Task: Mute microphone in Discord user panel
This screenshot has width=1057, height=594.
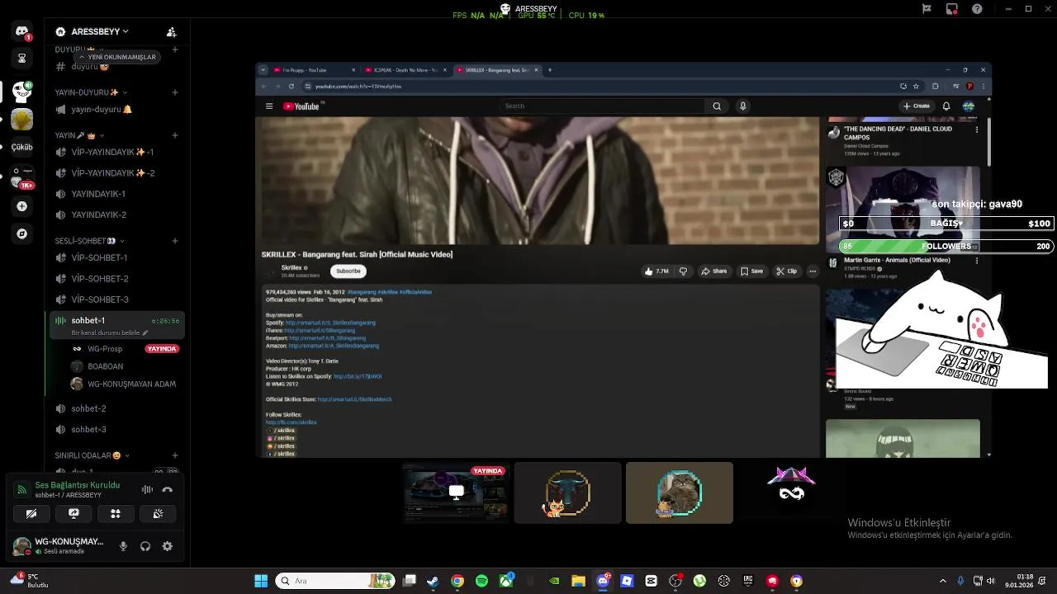Action: (x=123, y=546)
